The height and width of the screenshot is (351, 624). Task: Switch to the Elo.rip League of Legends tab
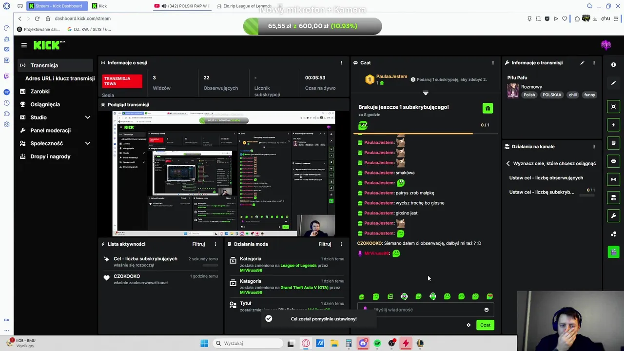coord(244,6)
